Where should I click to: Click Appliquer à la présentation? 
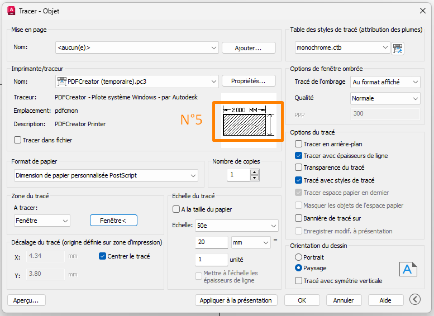[236, 300]
